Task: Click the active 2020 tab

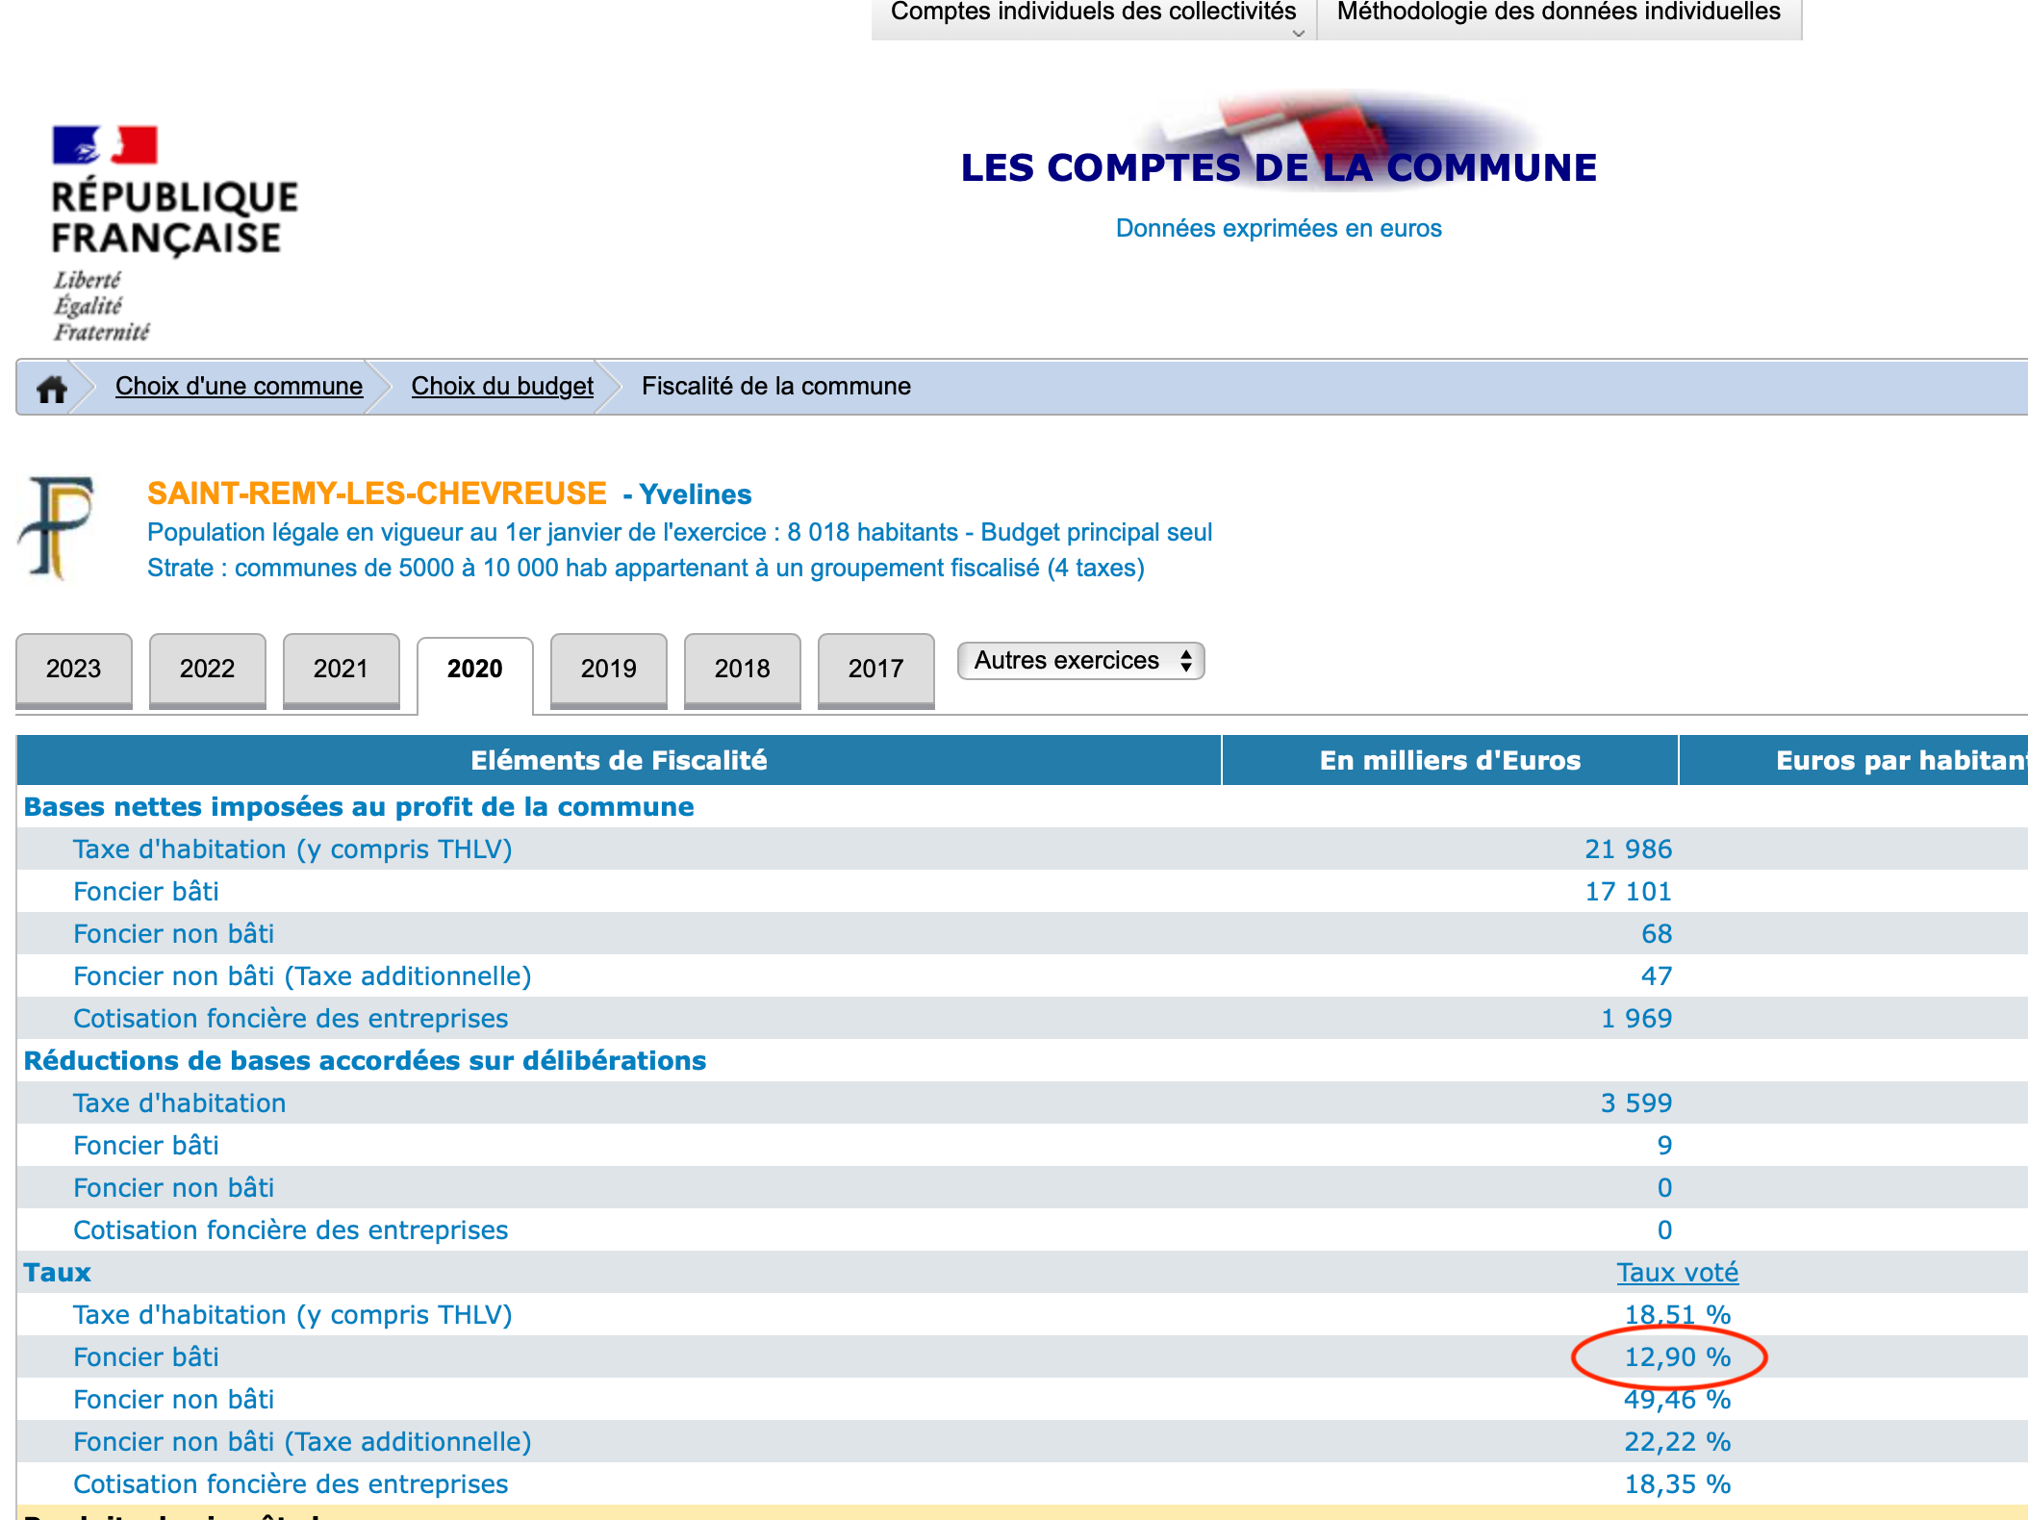Action: [474, 670]
